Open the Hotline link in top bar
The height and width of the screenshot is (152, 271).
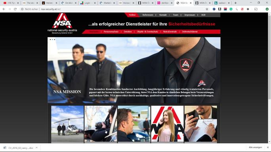coord(132,15)
